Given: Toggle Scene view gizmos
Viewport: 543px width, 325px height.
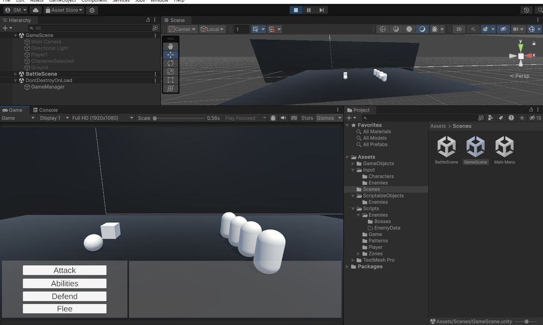Looking at the screenshot, I should (532, 29).
